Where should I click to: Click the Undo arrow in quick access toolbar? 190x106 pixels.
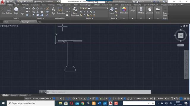click(25, 2)
